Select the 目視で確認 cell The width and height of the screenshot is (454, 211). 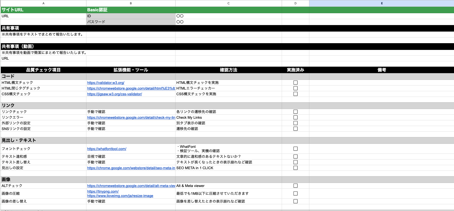(x=131, y=156)
